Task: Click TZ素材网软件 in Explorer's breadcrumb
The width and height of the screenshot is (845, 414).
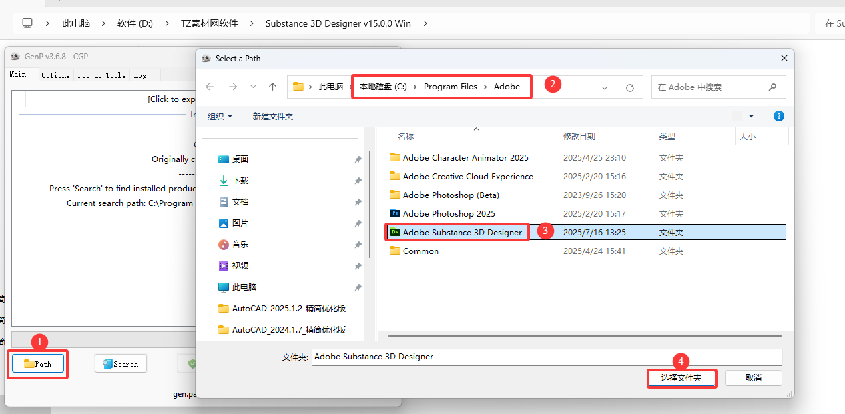Action: point(209,23)
